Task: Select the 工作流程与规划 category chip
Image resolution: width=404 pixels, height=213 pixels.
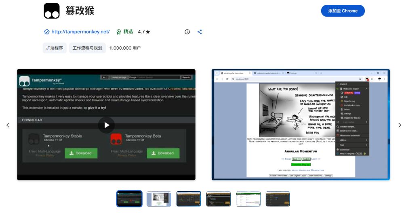Action: tap(87, 48)
